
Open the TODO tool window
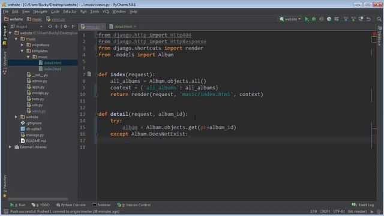(40, 205)
